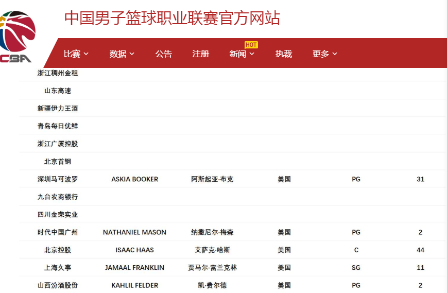
Task: Open the 比赛 dropdown menu
Action: pyautogui.click(x=76, y=54)
